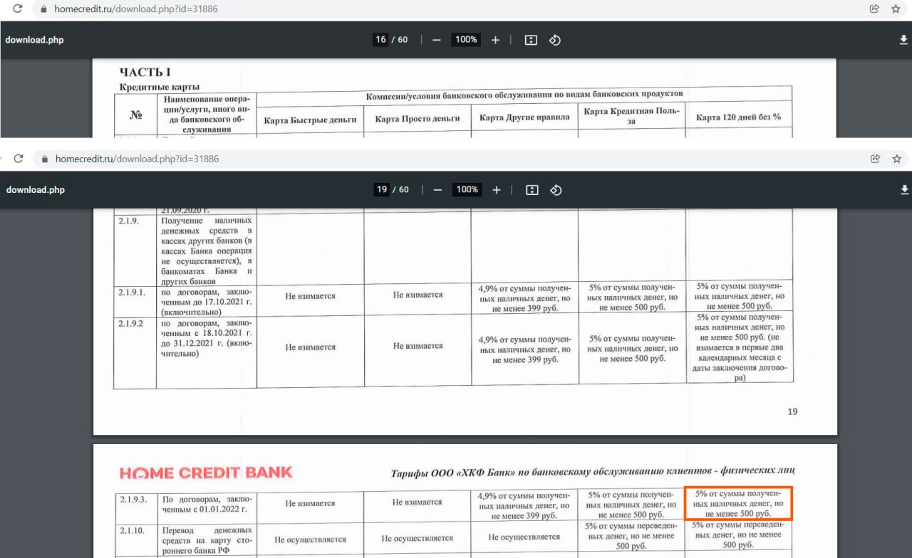Click the star icon in the lower address bar
Viewport: 912px width, 558px height.
896,159
